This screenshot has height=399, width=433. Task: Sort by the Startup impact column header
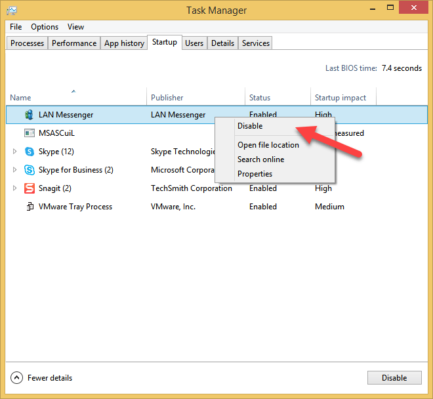click(x=340, y=98)
